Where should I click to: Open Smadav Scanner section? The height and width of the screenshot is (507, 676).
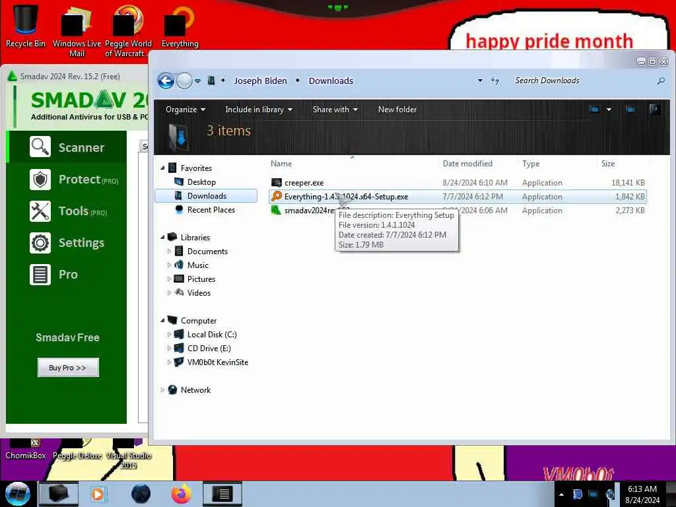click(x=67, y=147)
